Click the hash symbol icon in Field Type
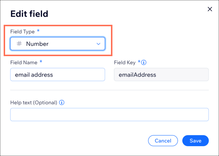This screenshot has height=156, width=219. (19, 44)
